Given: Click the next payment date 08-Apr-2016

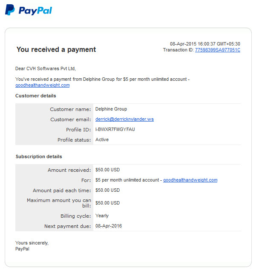Looking at the screenshot, I should (x=109, y=226).
